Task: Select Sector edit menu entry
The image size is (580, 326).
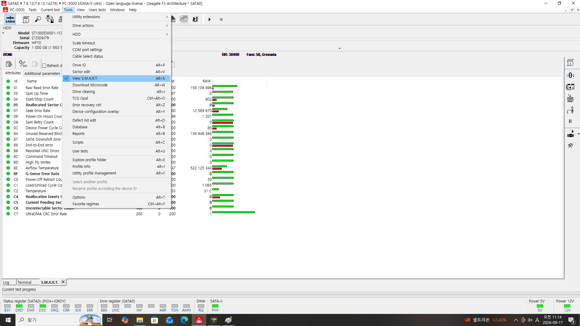Action: point(117,72)
